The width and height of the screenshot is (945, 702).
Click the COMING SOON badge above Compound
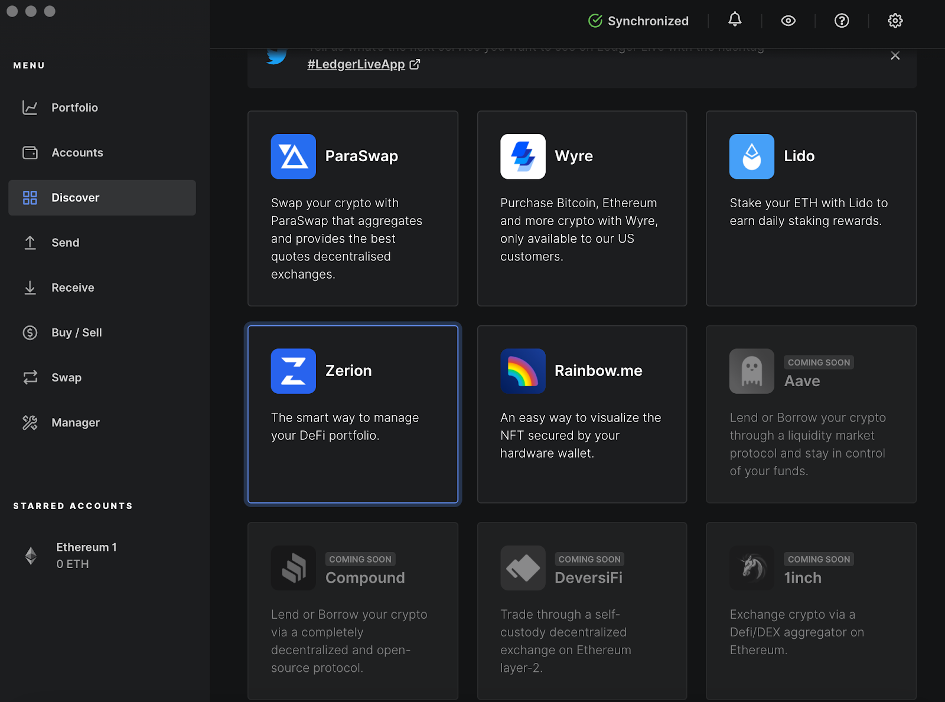360,559
